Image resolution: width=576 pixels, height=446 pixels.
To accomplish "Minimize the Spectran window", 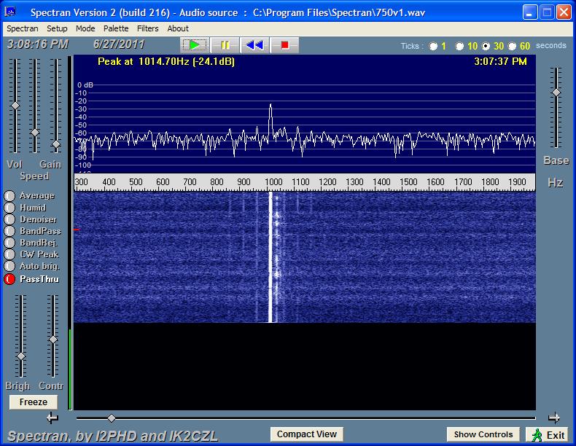I will (x=529, y=12).
